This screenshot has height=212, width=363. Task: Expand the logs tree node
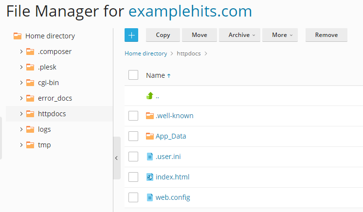click(21, 129)
